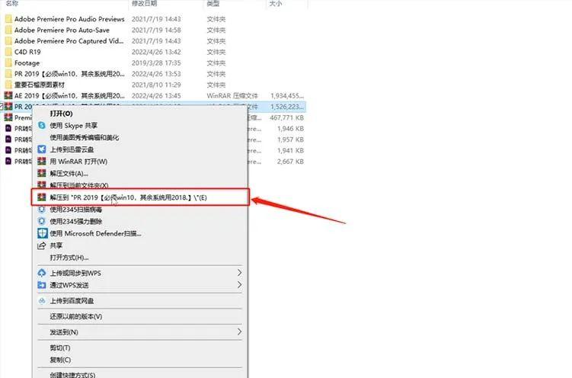572x378 pixels.
Task: Click the WinRAR icon beside 用 WinRAR 打开(W)
Action: coord(42,162)
